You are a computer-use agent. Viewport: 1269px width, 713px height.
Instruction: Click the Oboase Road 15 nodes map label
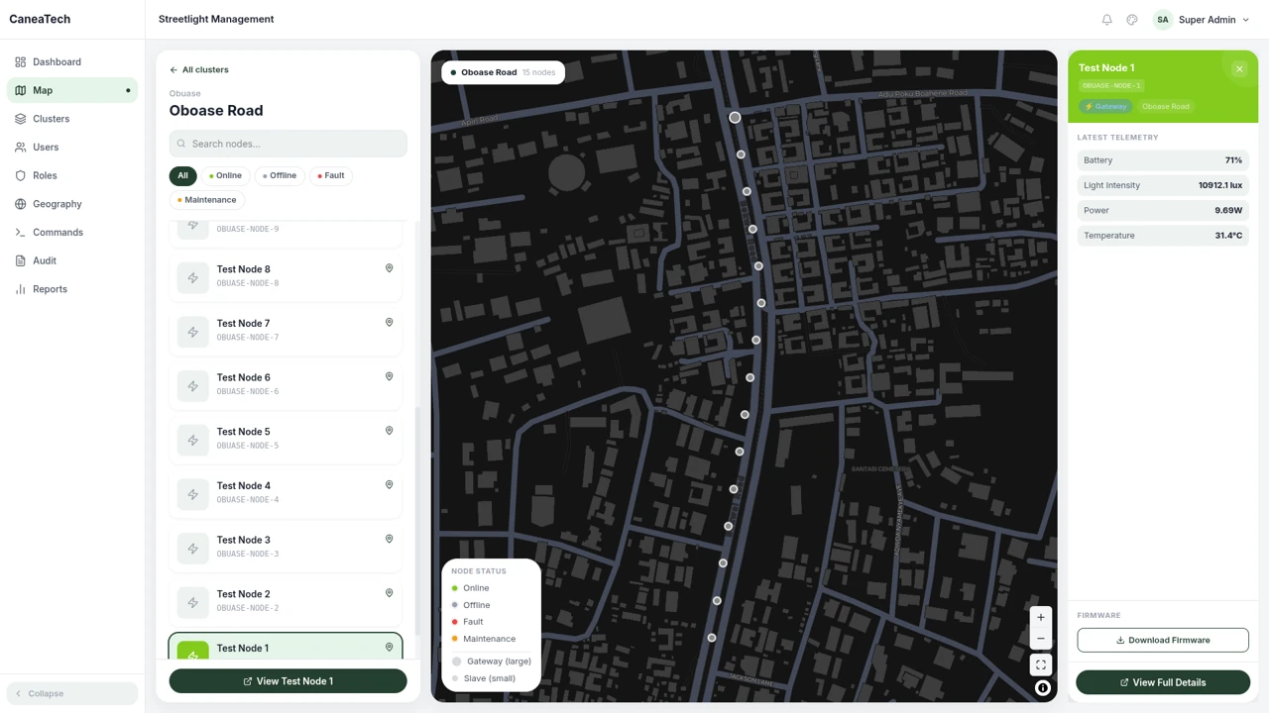503,72
